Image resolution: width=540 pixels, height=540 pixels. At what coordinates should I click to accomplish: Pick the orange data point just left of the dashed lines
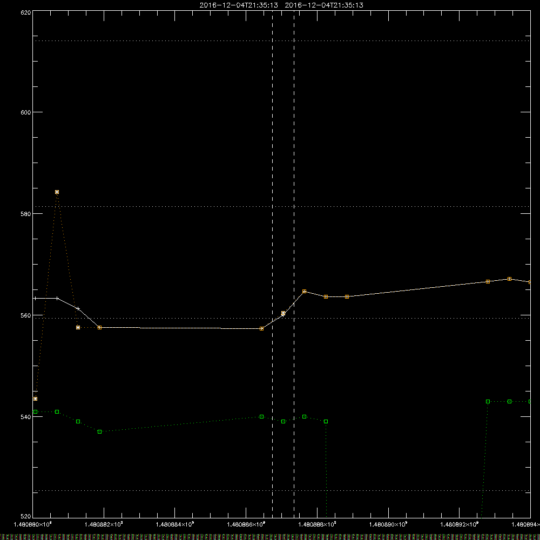[x=261, y=328]
